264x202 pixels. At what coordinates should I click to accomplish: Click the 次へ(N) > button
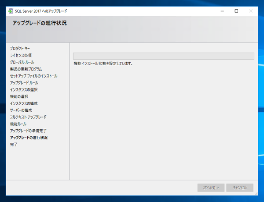tap(211, 188)
